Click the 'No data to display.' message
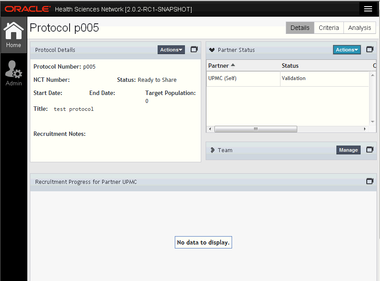Screen dimensions: 380x281 tap(203, 242)
